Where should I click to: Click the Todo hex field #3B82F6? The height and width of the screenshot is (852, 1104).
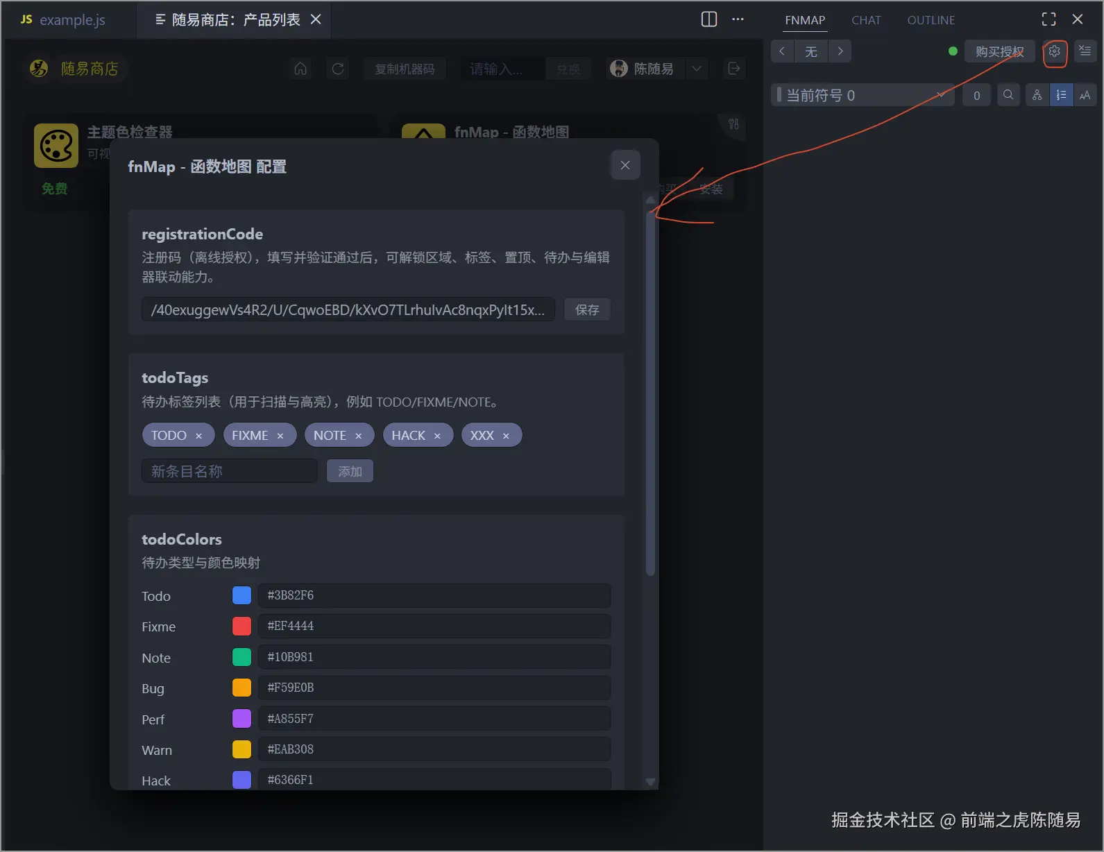click(x=434, y=595)
